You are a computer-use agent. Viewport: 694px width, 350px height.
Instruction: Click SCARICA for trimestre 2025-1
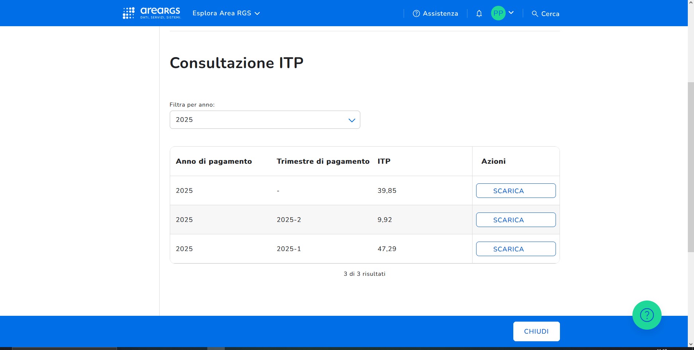point(515,249)
